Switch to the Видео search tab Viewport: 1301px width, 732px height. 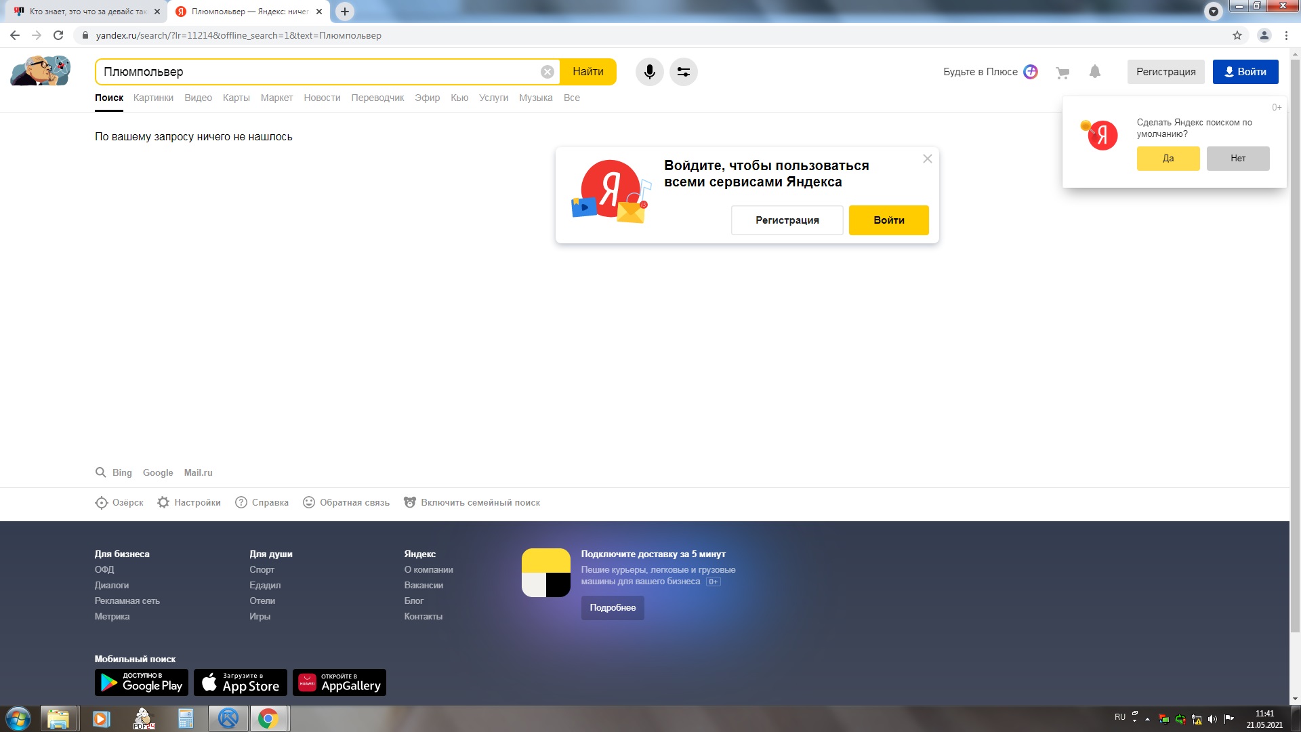tap(198, 98)
